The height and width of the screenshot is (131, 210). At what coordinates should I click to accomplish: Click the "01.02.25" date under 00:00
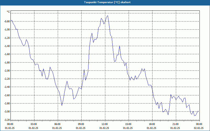pyautogui.click(x=10, y=128)
